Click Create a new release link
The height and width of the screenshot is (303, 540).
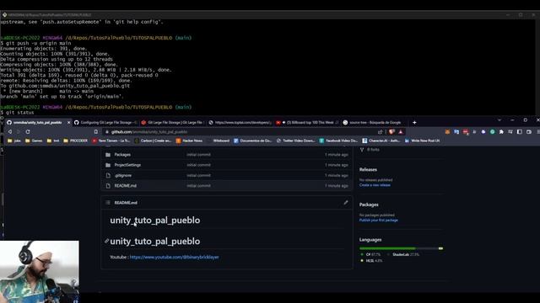point(375,185)
